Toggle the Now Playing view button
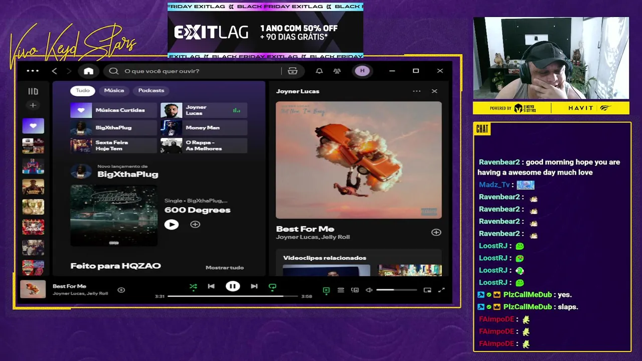 tap(327, 290)
